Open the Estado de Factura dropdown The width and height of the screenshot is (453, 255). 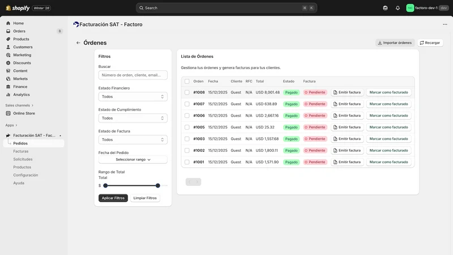pyautogui.click(x=133, y=139)
